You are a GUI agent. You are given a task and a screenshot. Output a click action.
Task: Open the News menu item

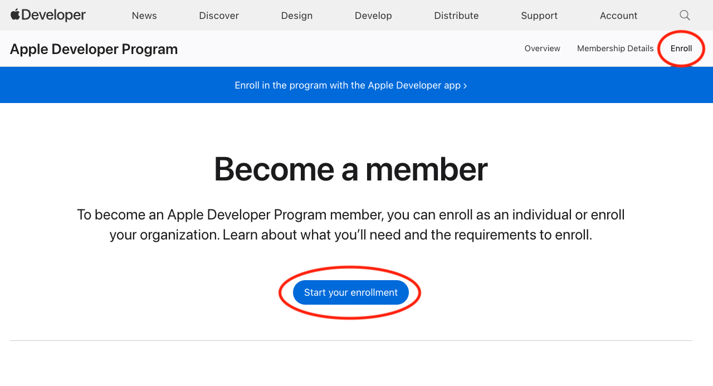[x=144, y=16]
